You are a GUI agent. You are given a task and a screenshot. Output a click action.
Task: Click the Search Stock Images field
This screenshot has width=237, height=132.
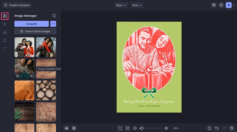(x=35, y=31)
